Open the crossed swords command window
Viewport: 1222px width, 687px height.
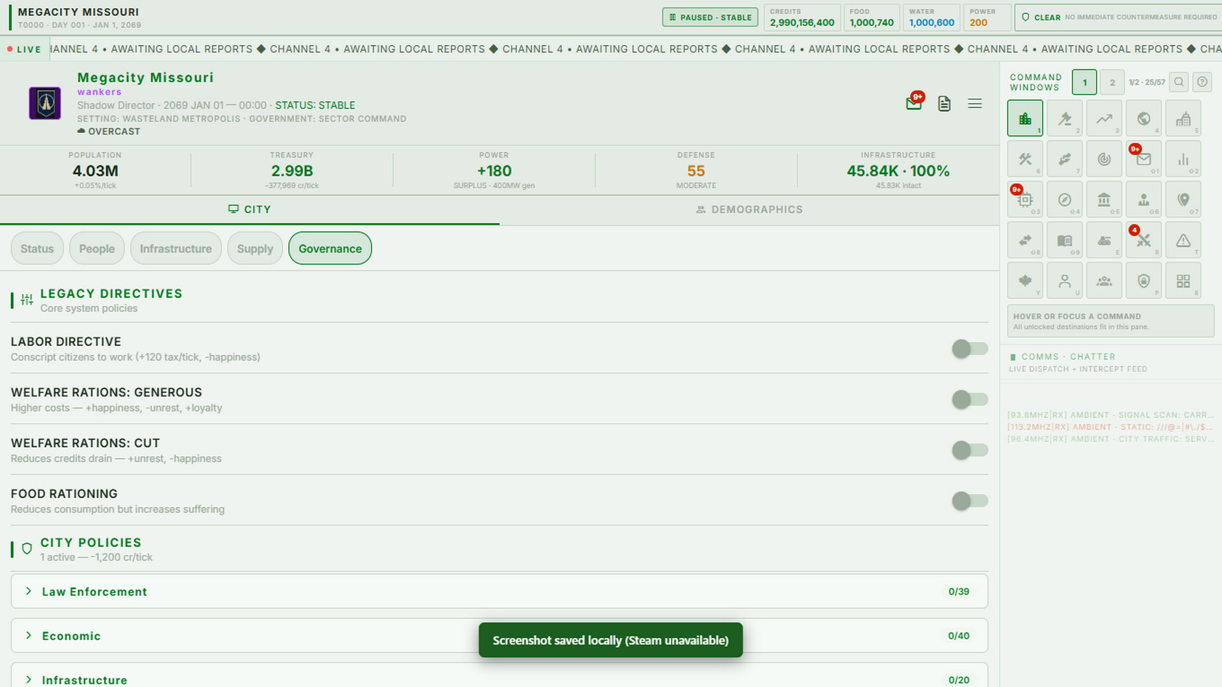(x=1143, y=240)
